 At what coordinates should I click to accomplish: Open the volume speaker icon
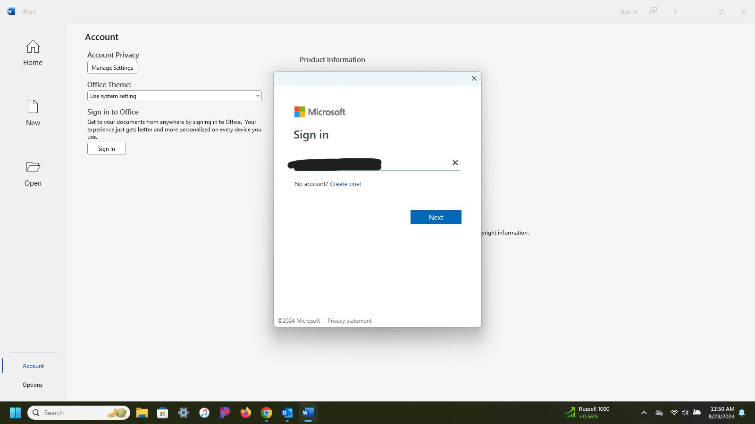pos(685,413)
